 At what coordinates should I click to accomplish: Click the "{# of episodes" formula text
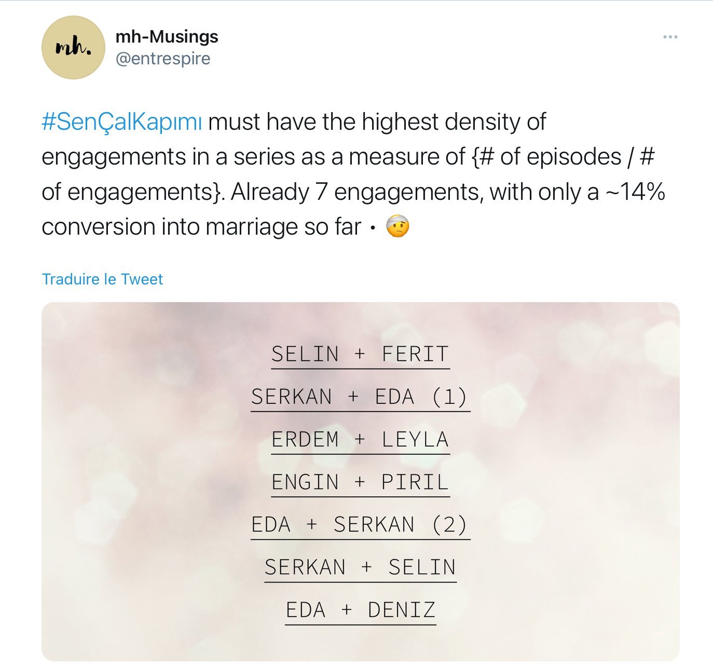click(x=546, y=157)
